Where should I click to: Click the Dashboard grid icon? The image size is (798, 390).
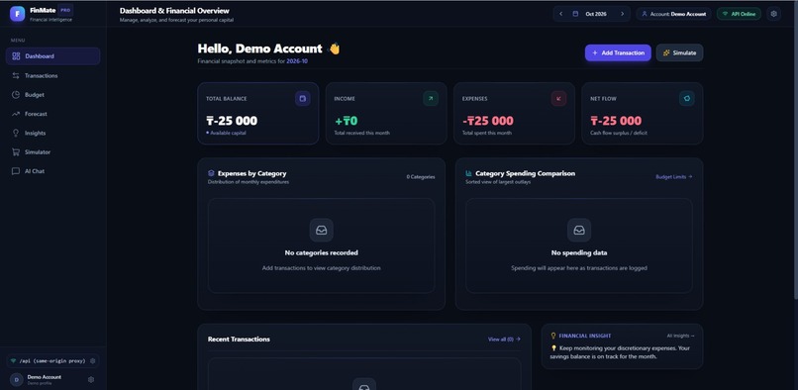pos(16,56)
